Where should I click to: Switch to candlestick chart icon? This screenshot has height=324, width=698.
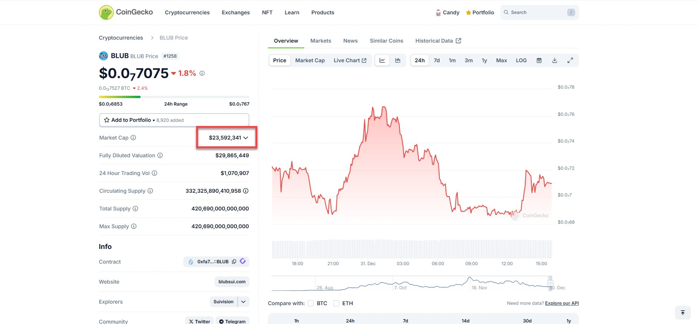[x=398, y=60]
